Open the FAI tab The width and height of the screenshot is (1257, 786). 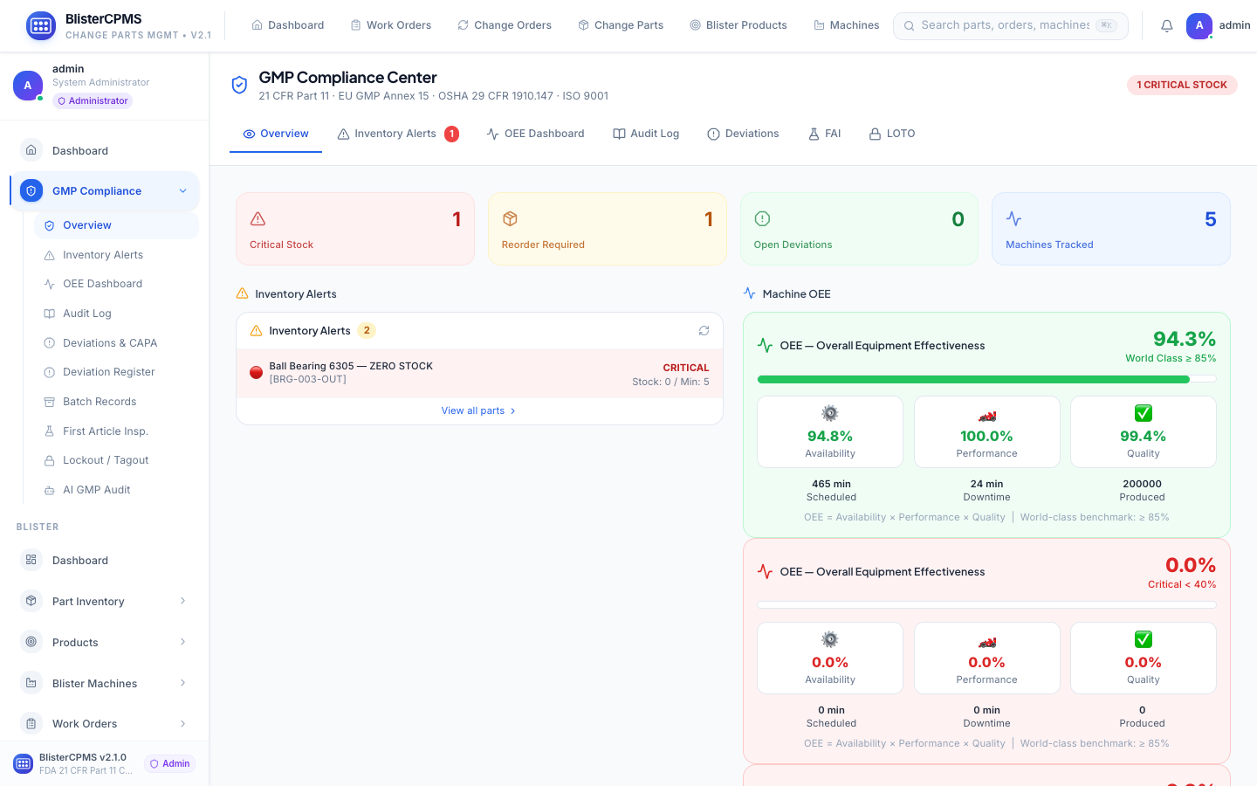pos(825,134)
